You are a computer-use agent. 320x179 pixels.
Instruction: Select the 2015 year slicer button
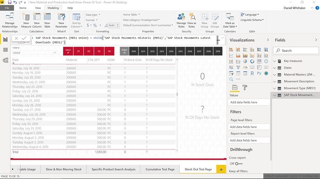pos(180,51)
